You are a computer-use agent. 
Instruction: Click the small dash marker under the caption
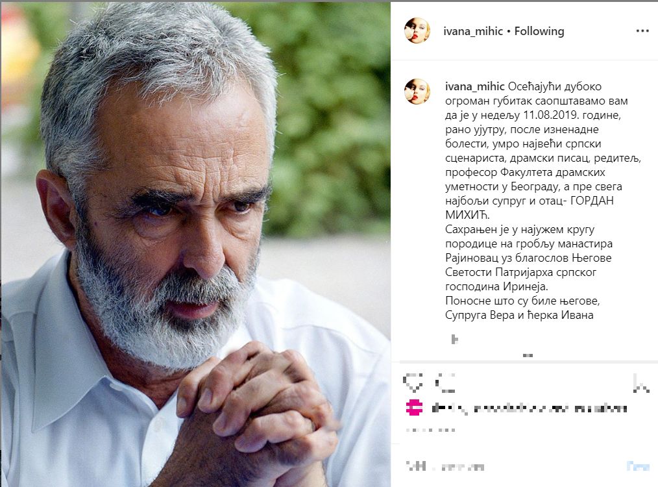coord(528,356)
